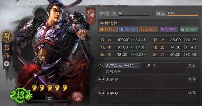Select the 枪兵A spearman aptitude tag

tap(169, 30)
